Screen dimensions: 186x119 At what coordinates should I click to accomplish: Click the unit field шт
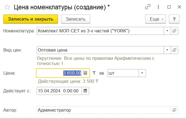tap(123, 73)
